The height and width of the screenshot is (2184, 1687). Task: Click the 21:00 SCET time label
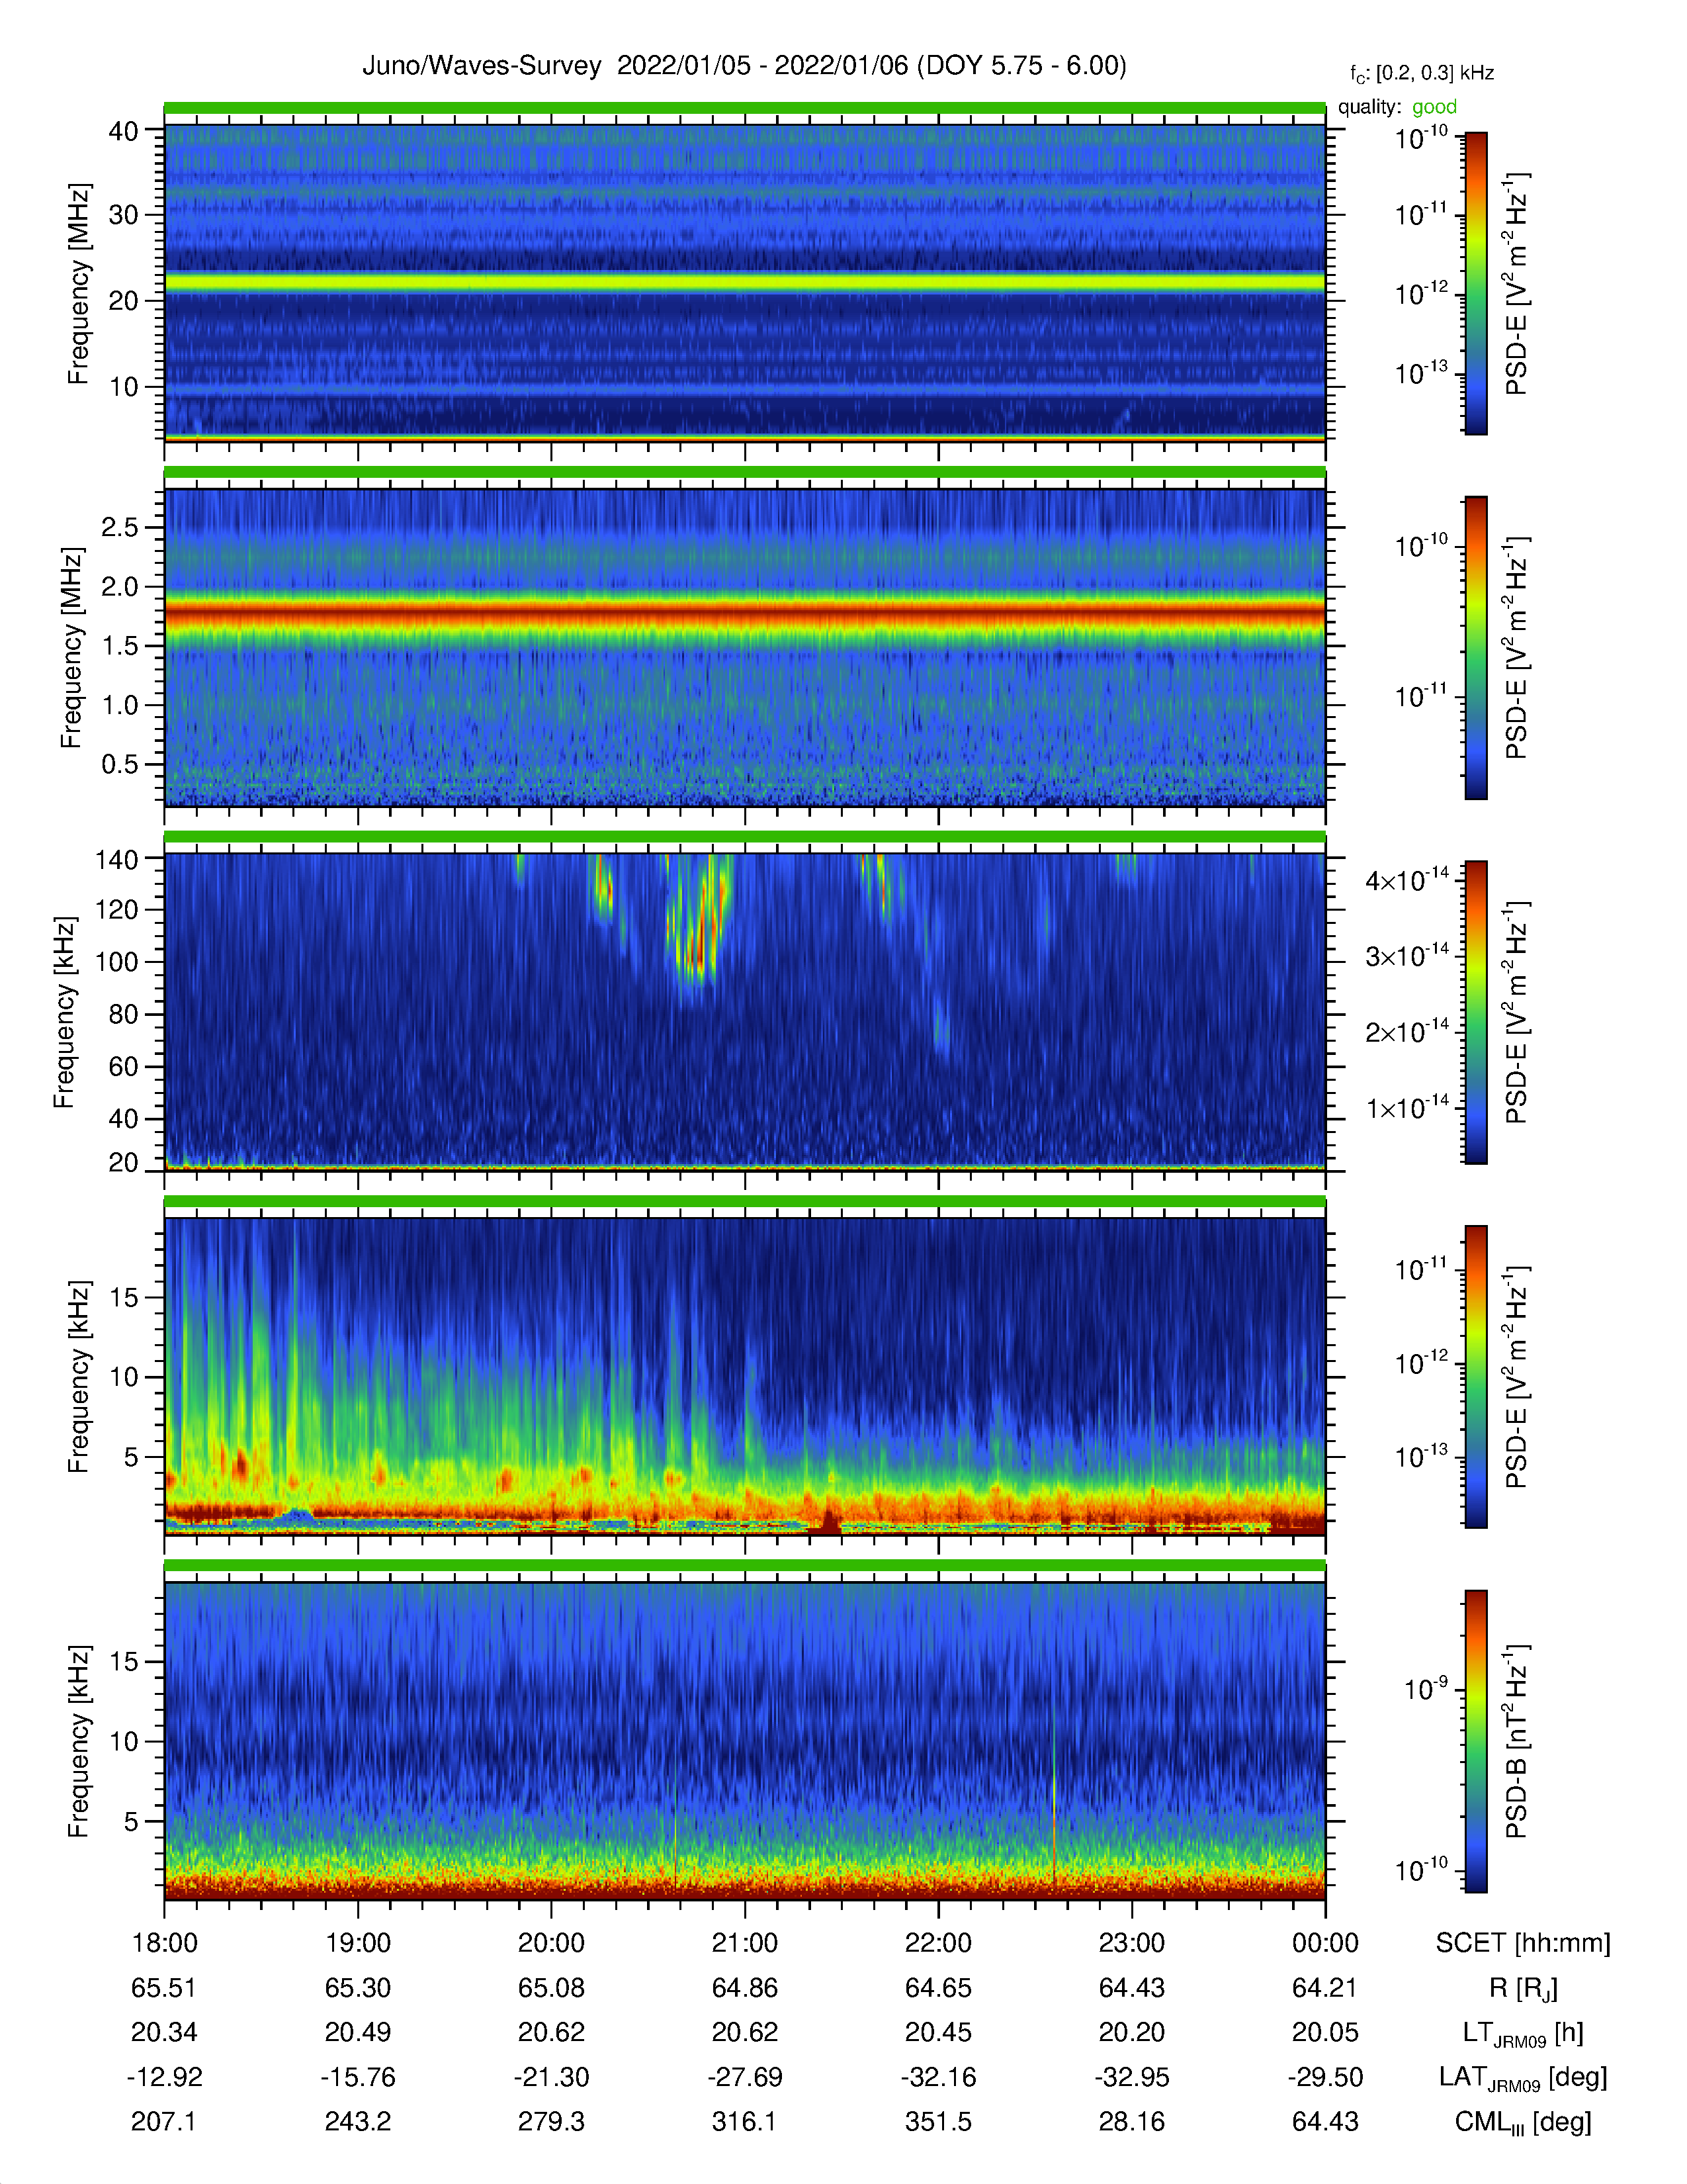pyautogui.click(x=744, y=1943)
